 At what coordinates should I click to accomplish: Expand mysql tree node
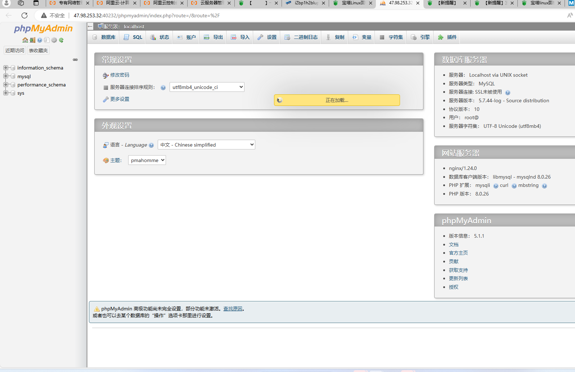point(5,76)
